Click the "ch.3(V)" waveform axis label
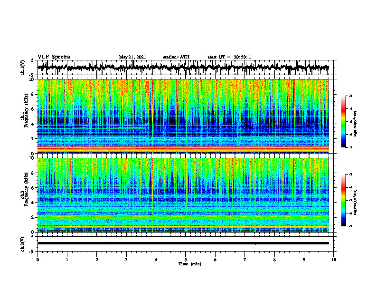The width and height of the screenshot is (376, 291). pos(23,244)
